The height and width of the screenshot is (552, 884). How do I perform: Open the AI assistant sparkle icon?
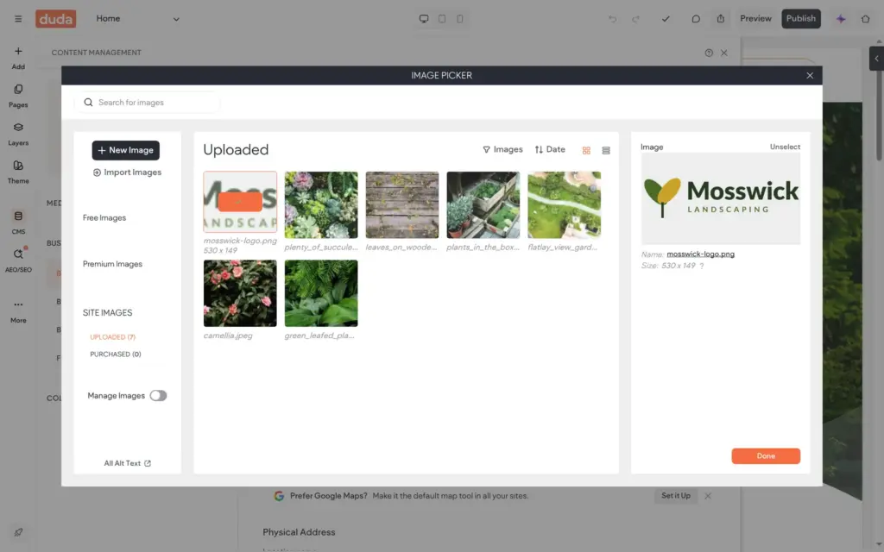tap(841, 19)
